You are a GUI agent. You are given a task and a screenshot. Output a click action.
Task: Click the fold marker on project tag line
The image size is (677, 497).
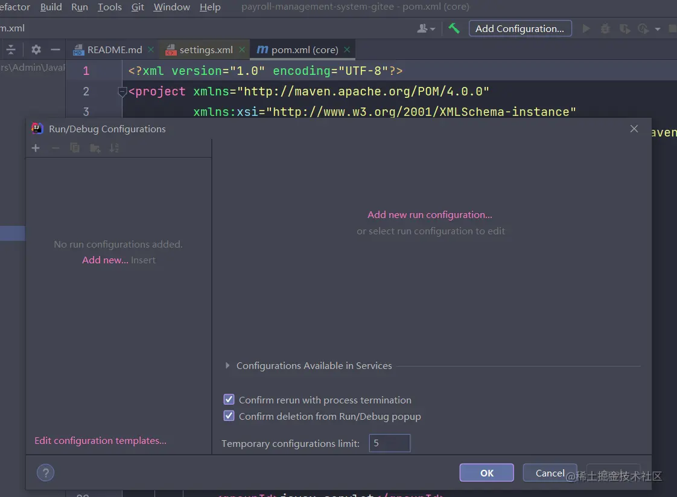pos(122,92)
